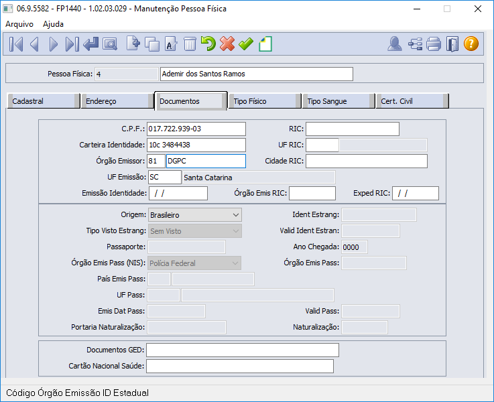Add new record document icon
494x402 pixels.
[x=133, y=44]
